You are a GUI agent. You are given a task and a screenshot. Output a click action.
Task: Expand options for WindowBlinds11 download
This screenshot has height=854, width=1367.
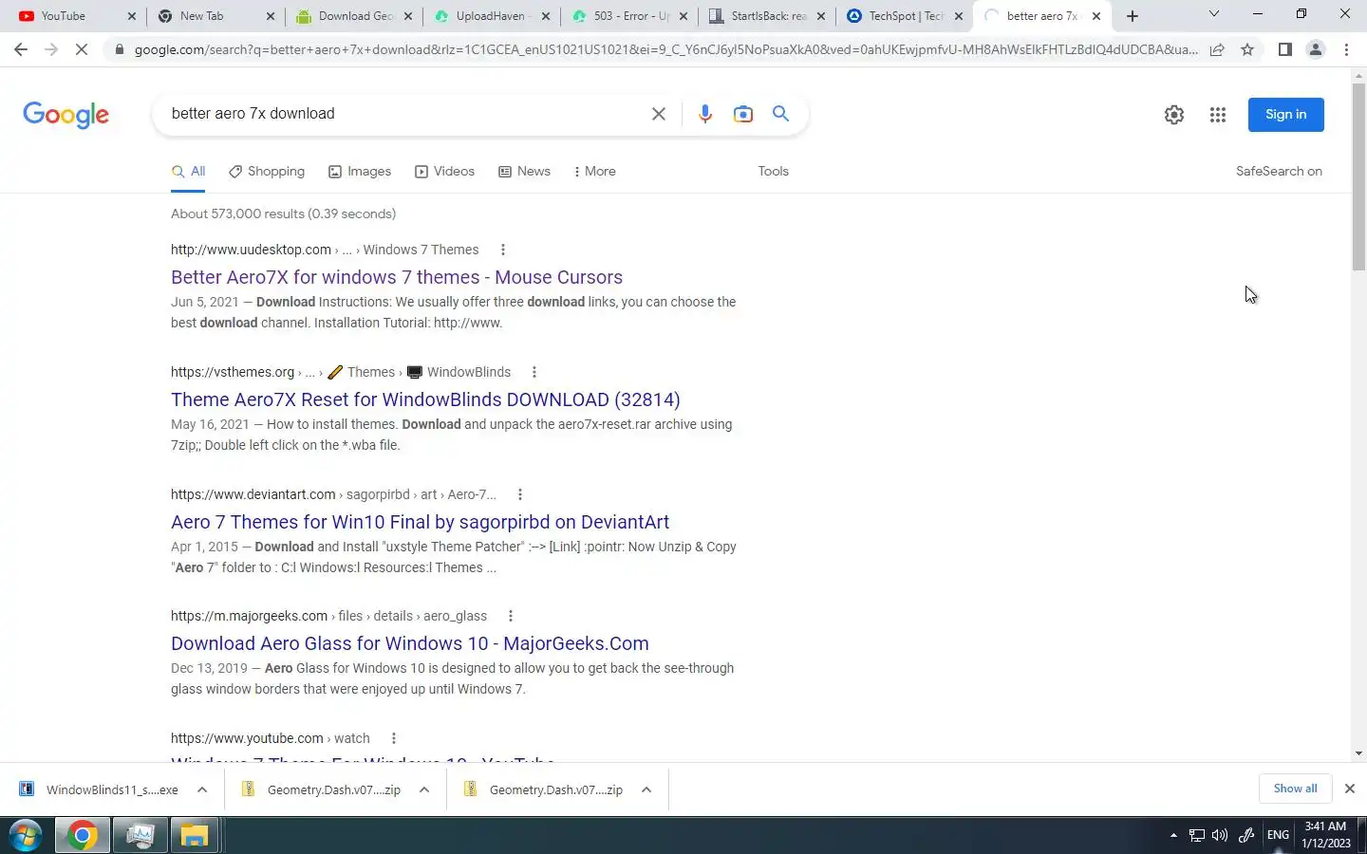202,789
